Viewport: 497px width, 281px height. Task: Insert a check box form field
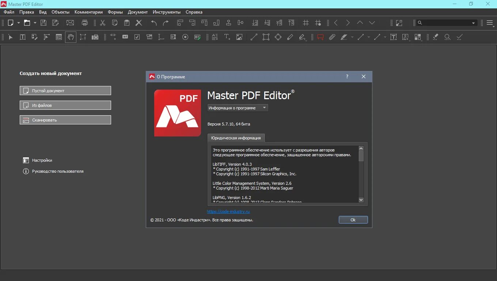tap(137, 37)
